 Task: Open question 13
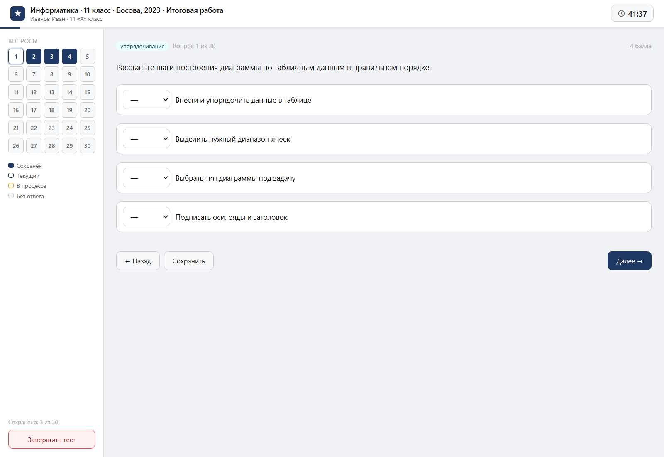click(x=51, y=92)
